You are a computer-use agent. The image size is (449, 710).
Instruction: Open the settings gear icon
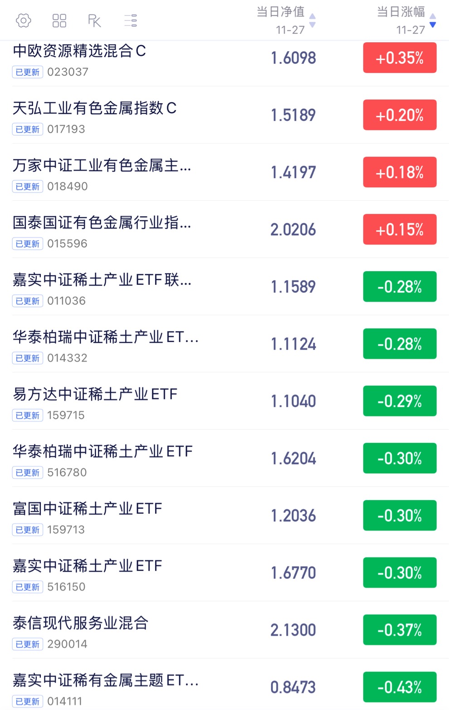23,20
